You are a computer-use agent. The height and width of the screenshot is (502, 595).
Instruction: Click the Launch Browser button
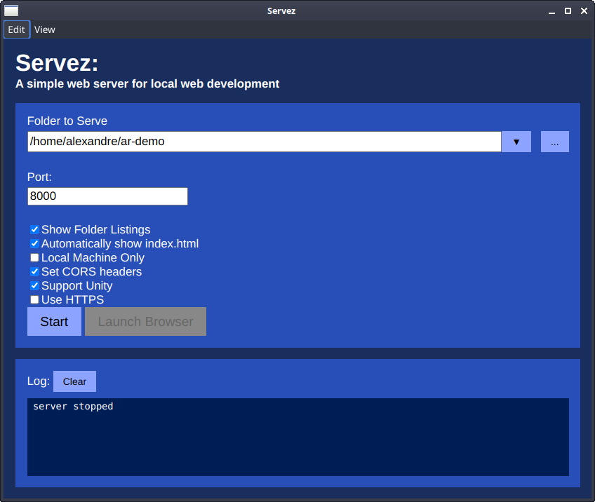coord(145,322)
